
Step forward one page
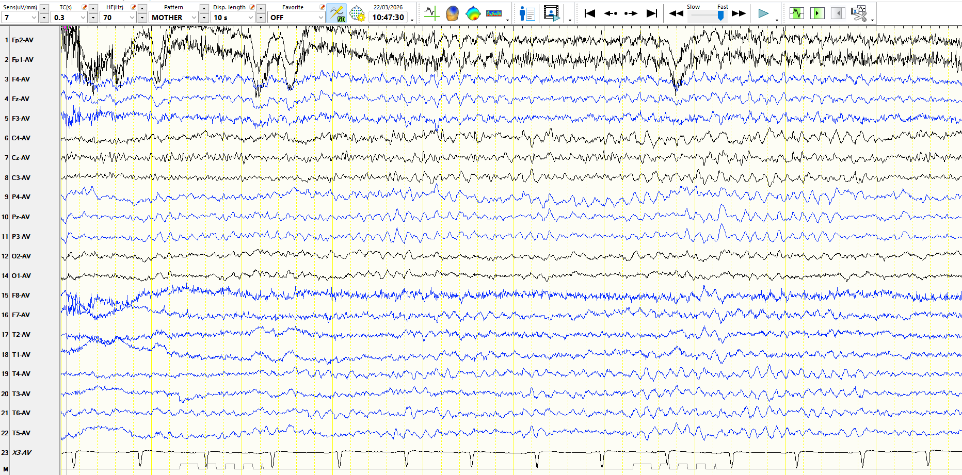[x=631, y=13]
